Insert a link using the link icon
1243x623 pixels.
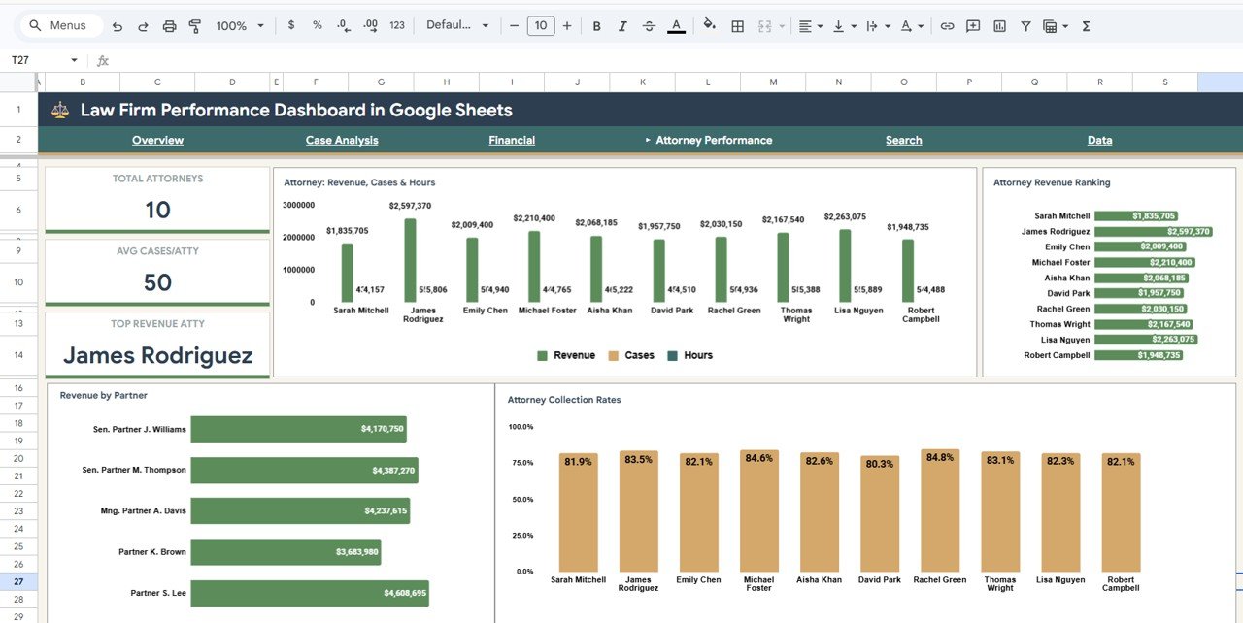[x=948, y=25]
